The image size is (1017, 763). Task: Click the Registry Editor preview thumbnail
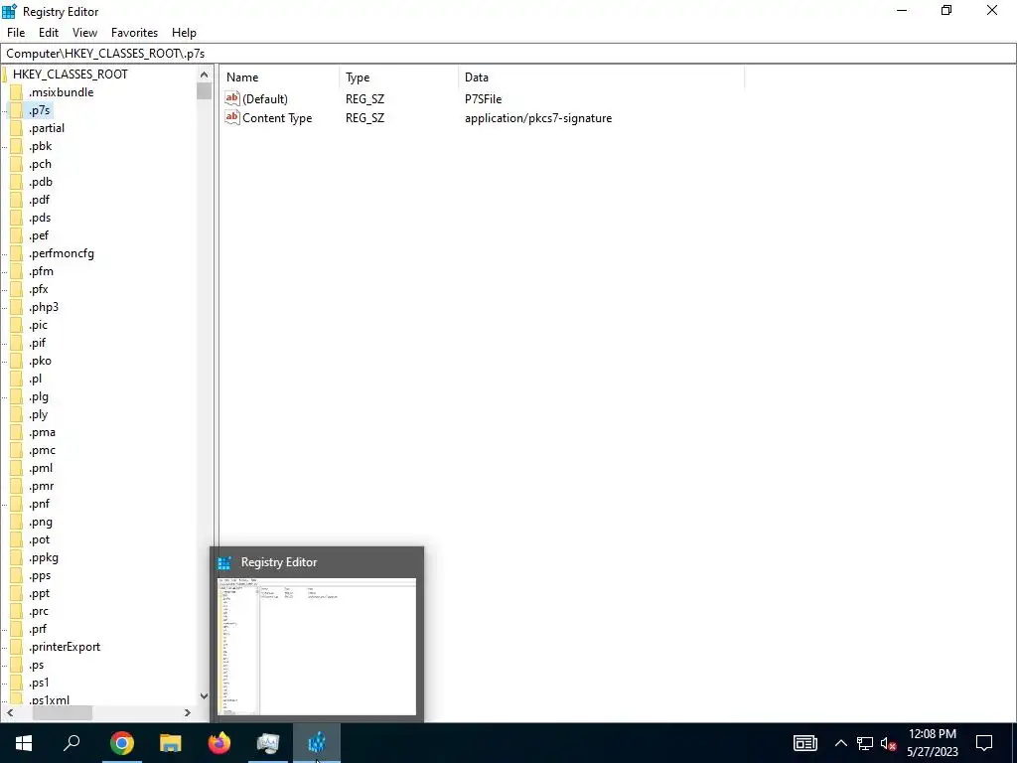[x=317, y=646]
